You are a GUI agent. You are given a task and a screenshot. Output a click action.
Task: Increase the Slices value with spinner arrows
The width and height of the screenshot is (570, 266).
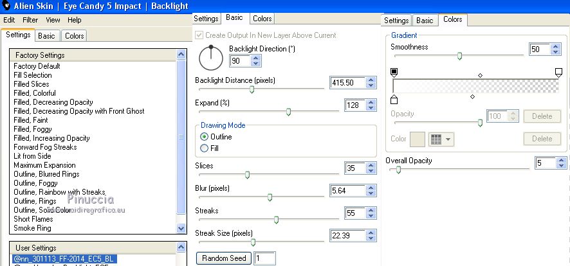371,166
